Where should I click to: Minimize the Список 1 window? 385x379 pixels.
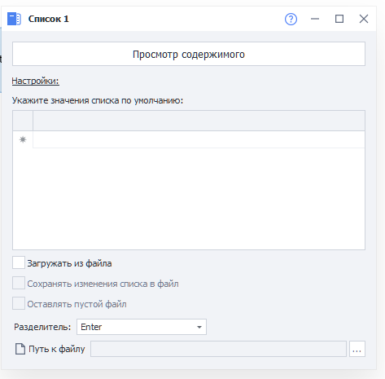(x=315, y=19)
